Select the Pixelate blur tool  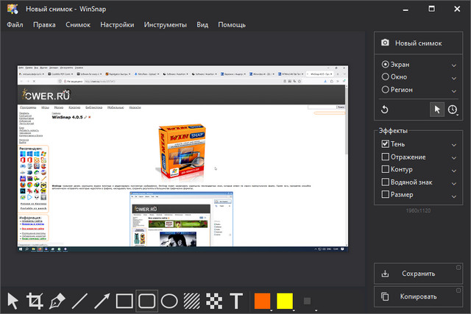click(214, 301)
